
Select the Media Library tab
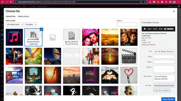point(23,16)
